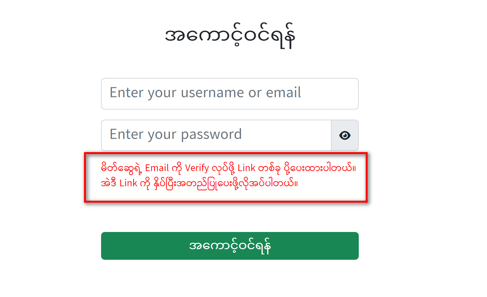Toggle password visibility on

point(345,135)
